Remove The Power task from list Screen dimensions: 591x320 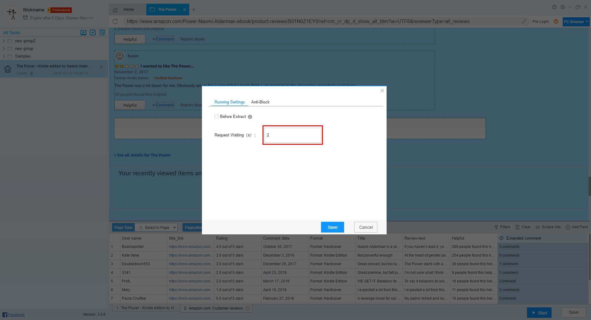[x=102, y=67]
